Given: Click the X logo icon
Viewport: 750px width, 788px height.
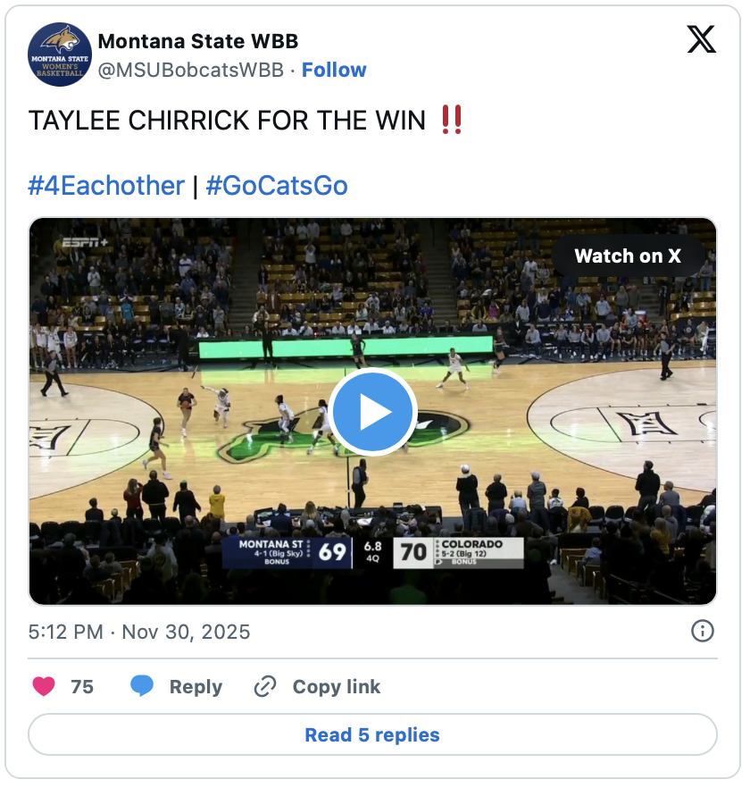Looking at the screenshot, I should [x=701, y=39].
